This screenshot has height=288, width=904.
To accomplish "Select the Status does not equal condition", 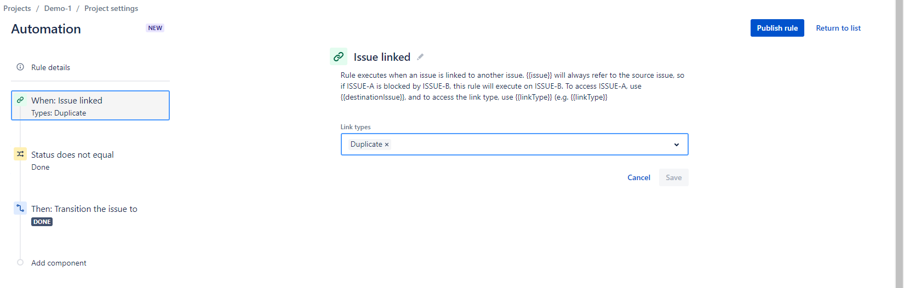I will click(x=72, y=155).
